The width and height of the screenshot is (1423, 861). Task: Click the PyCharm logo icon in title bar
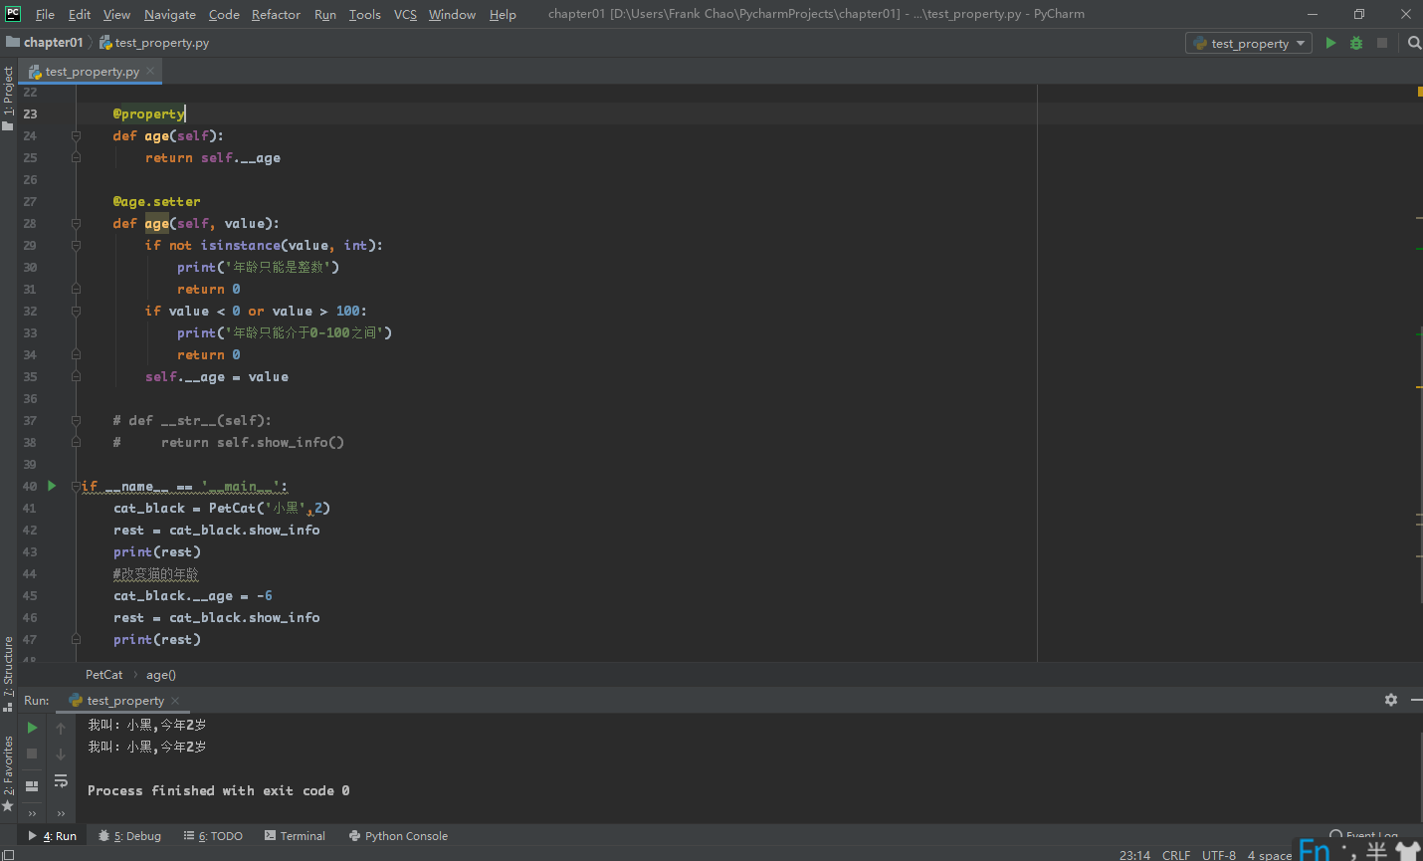[13, 14]
